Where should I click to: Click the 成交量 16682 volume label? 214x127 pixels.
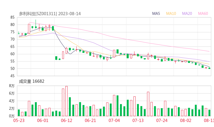(32, 81)
